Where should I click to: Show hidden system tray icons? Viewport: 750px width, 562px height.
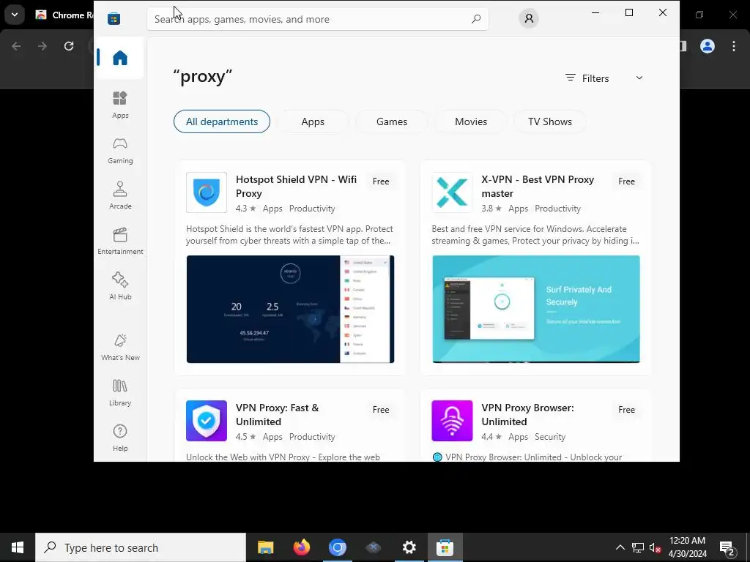click(x=620, y=547)
